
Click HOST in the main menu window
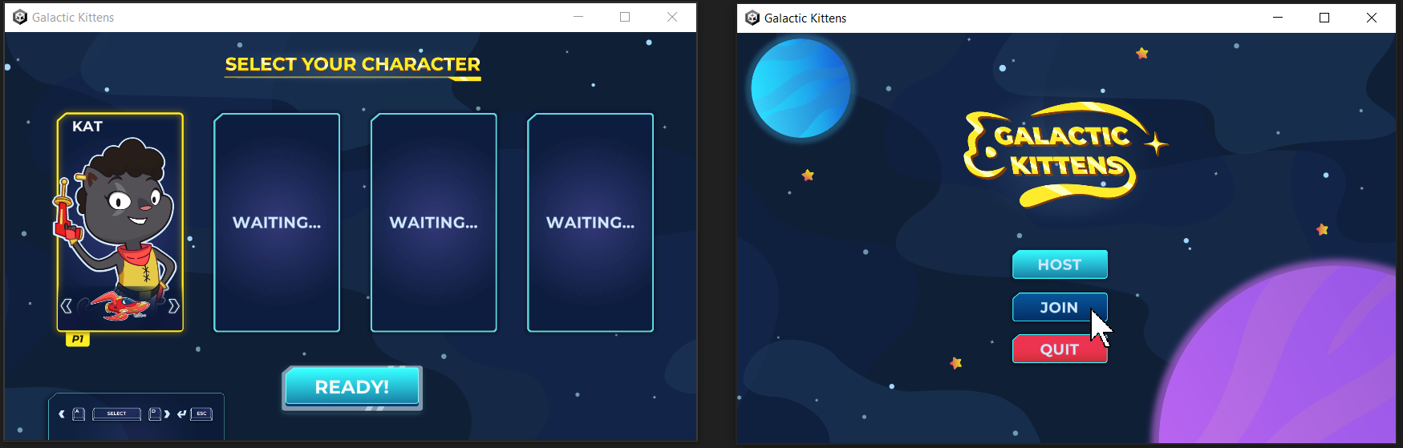pyautogui.click(x=1060, y=264)
